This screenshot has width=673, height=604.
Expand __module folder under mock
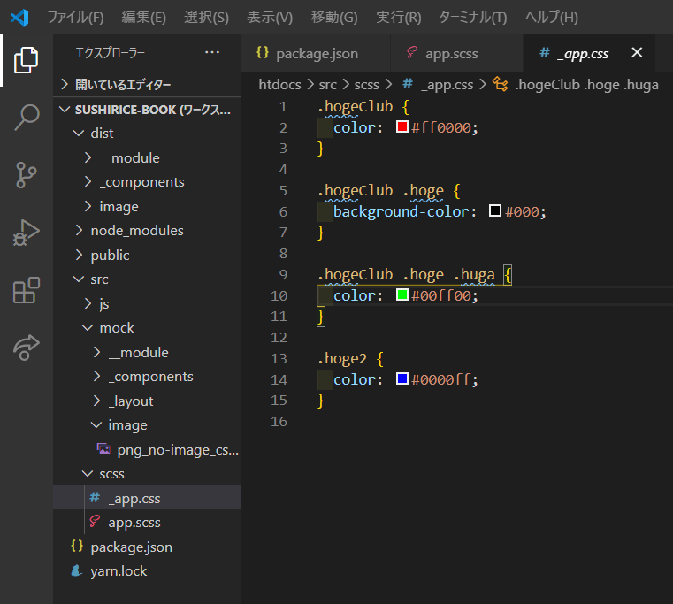147,353
